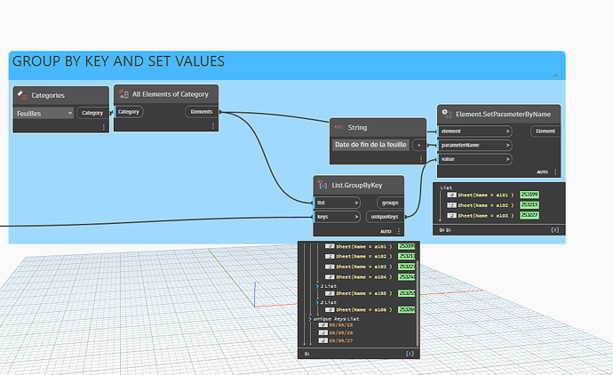Open the String node three-dot menu

[x=422, y=158]
